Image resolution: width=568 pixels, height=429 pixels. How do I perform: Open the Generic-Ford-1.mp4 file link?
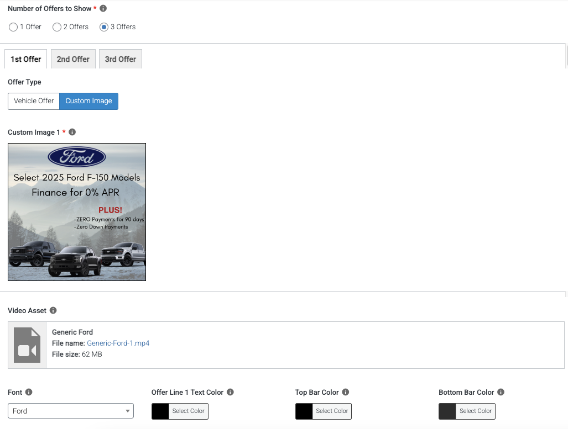pos(118,343)
